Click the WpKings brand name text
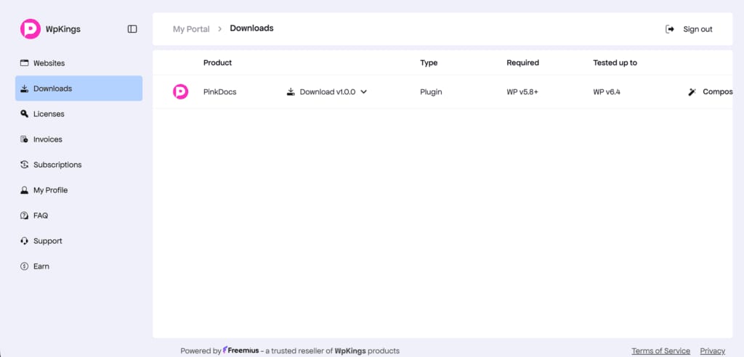 click(63, 30)
